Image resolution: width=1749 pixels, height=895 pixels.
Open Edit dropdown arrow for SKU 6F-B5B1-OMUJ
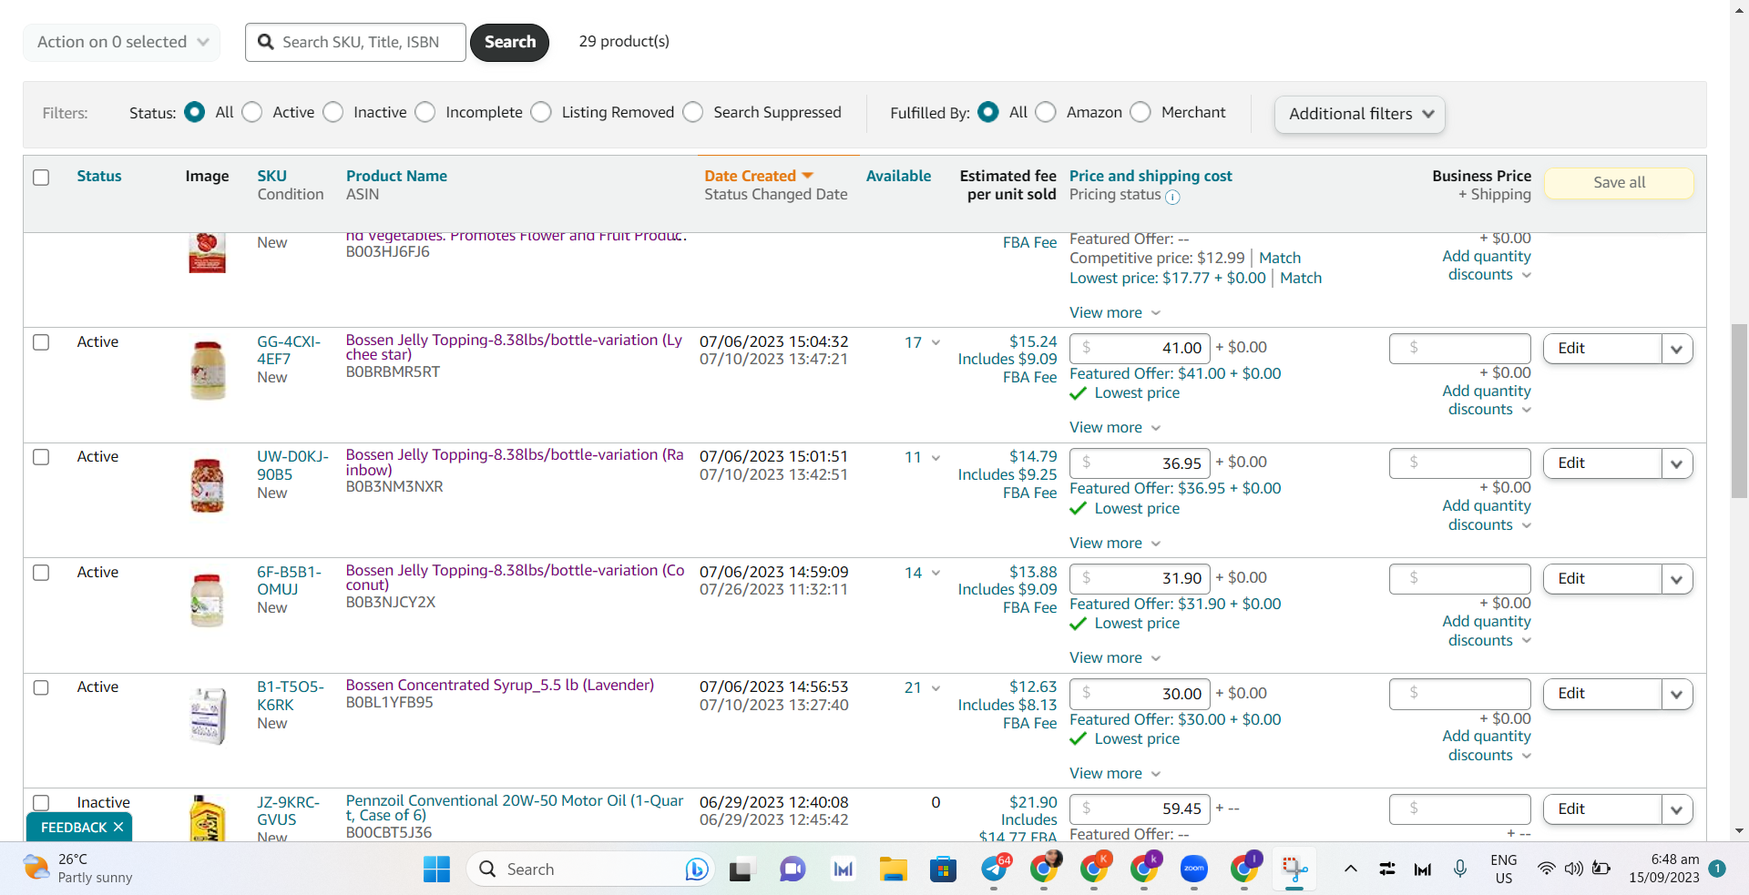1677,579
